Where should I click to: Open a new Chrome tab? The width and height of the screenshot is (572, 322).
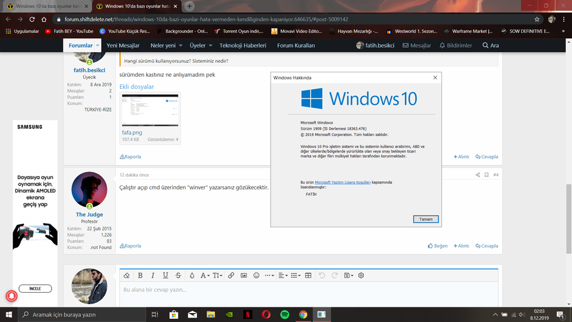189,6
